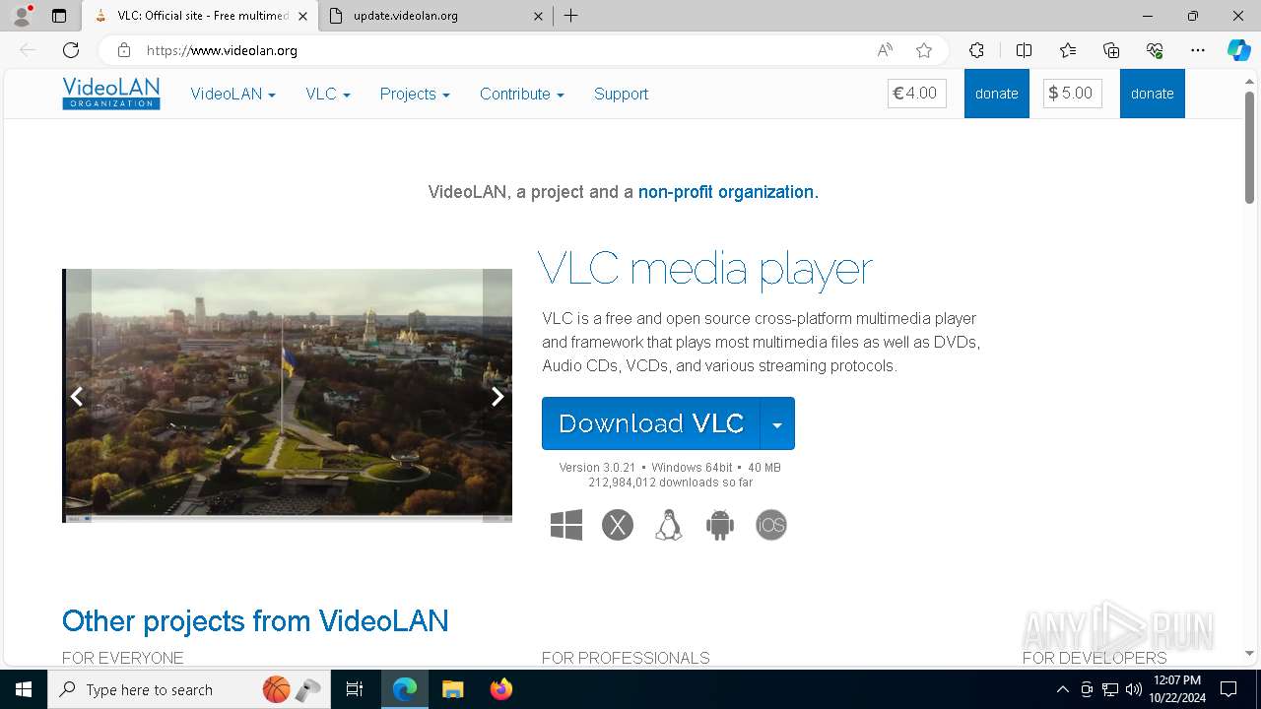Open the Favorites list

coord(1068,50)
